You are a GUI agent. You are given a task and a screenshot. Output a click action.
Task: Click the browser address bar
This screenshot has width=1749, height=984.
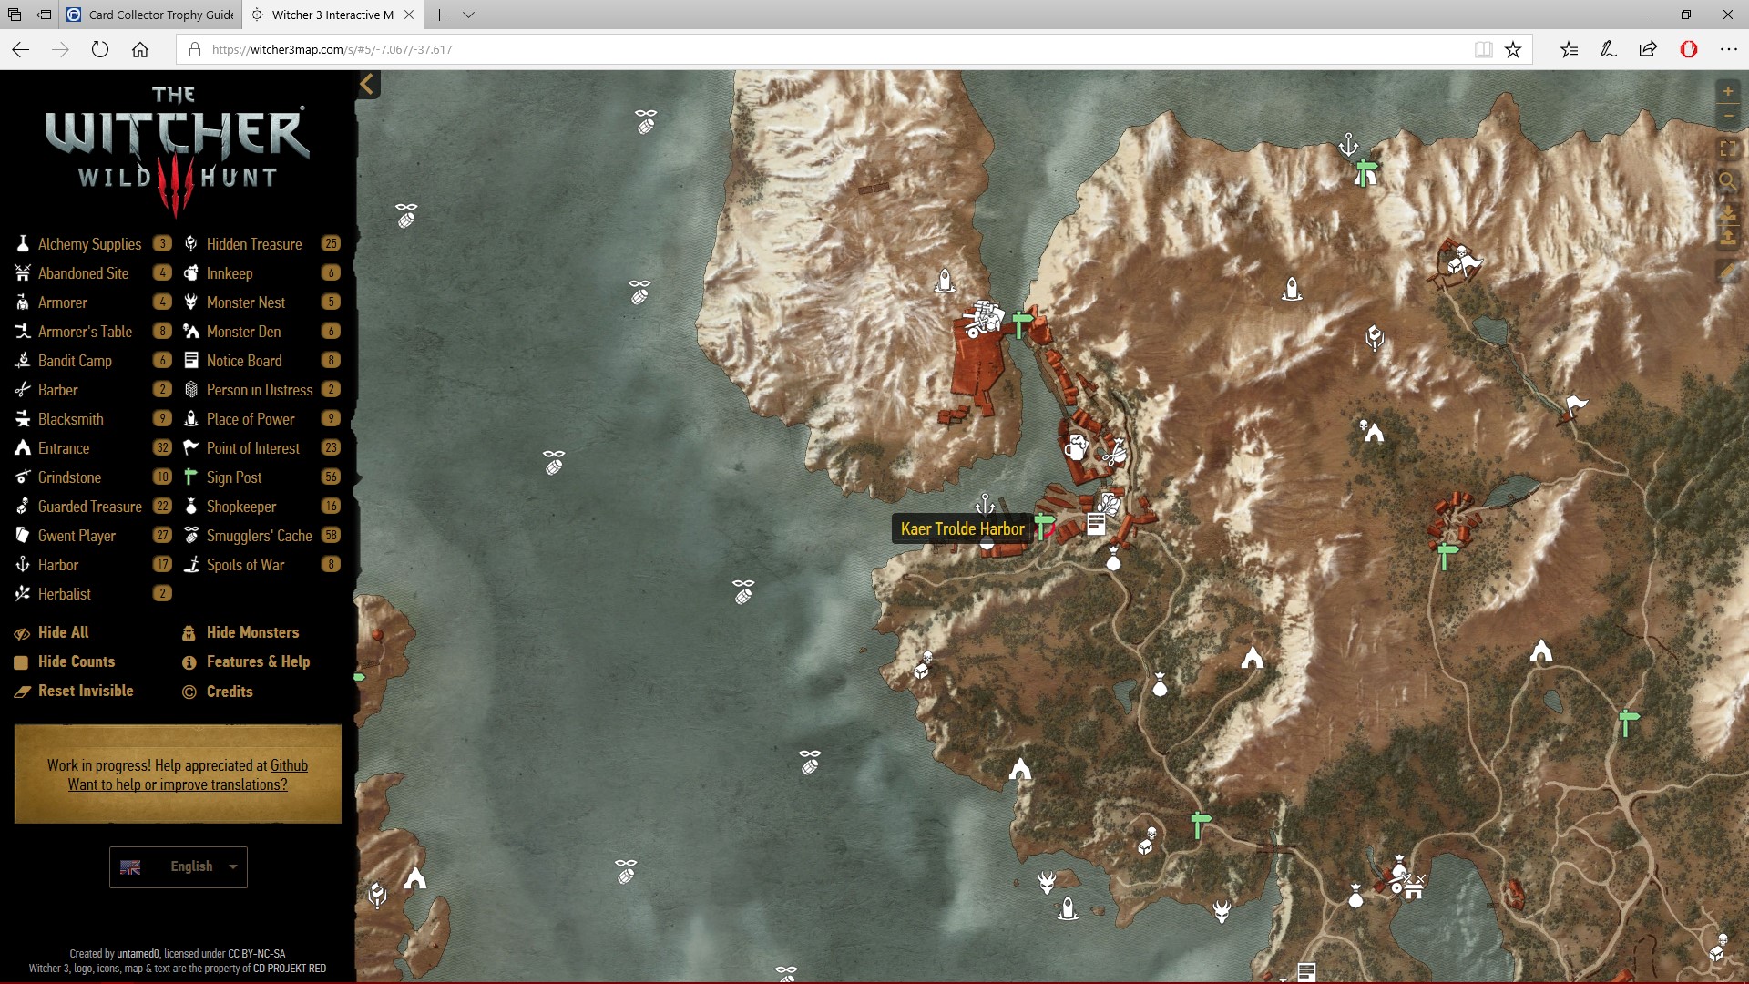[820, 49]
